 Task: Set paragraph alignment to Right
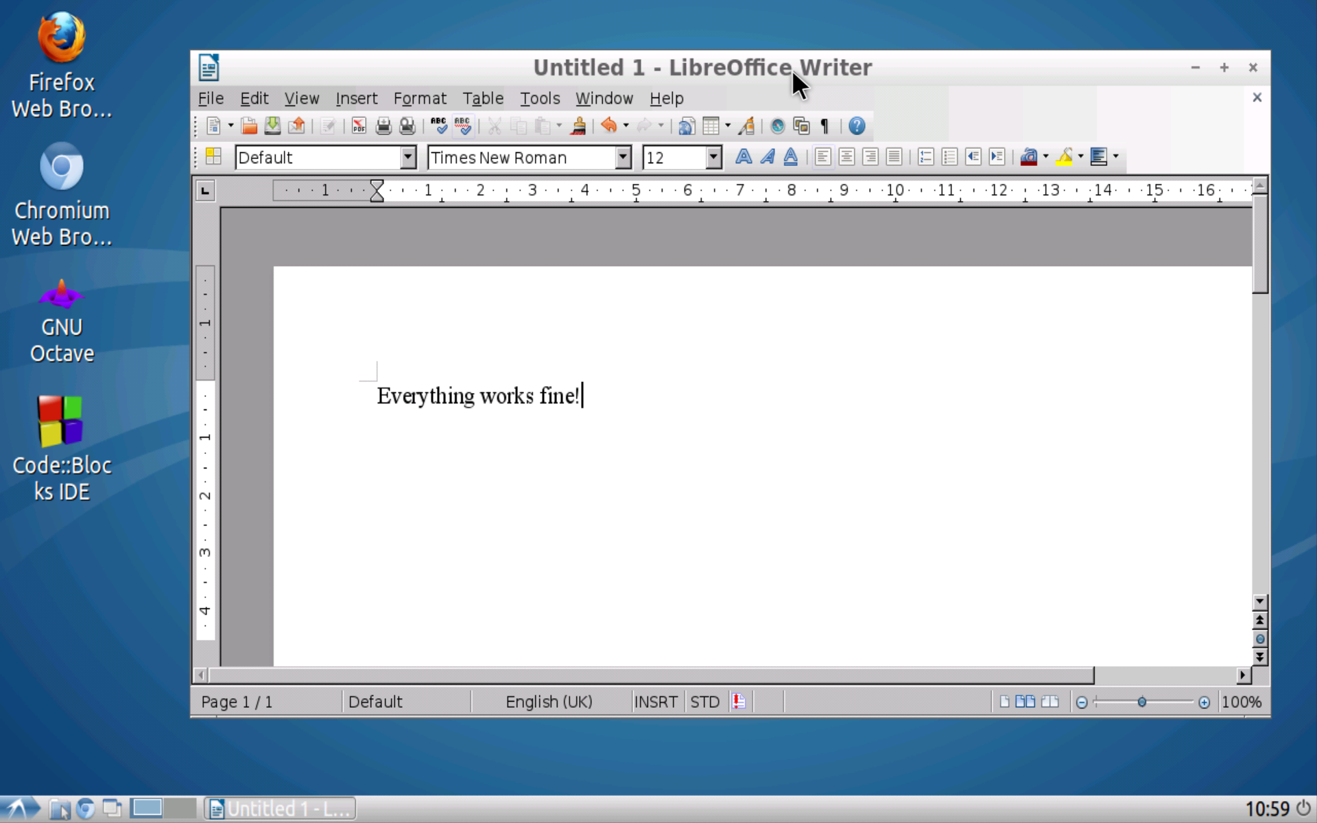pos(870,157)
